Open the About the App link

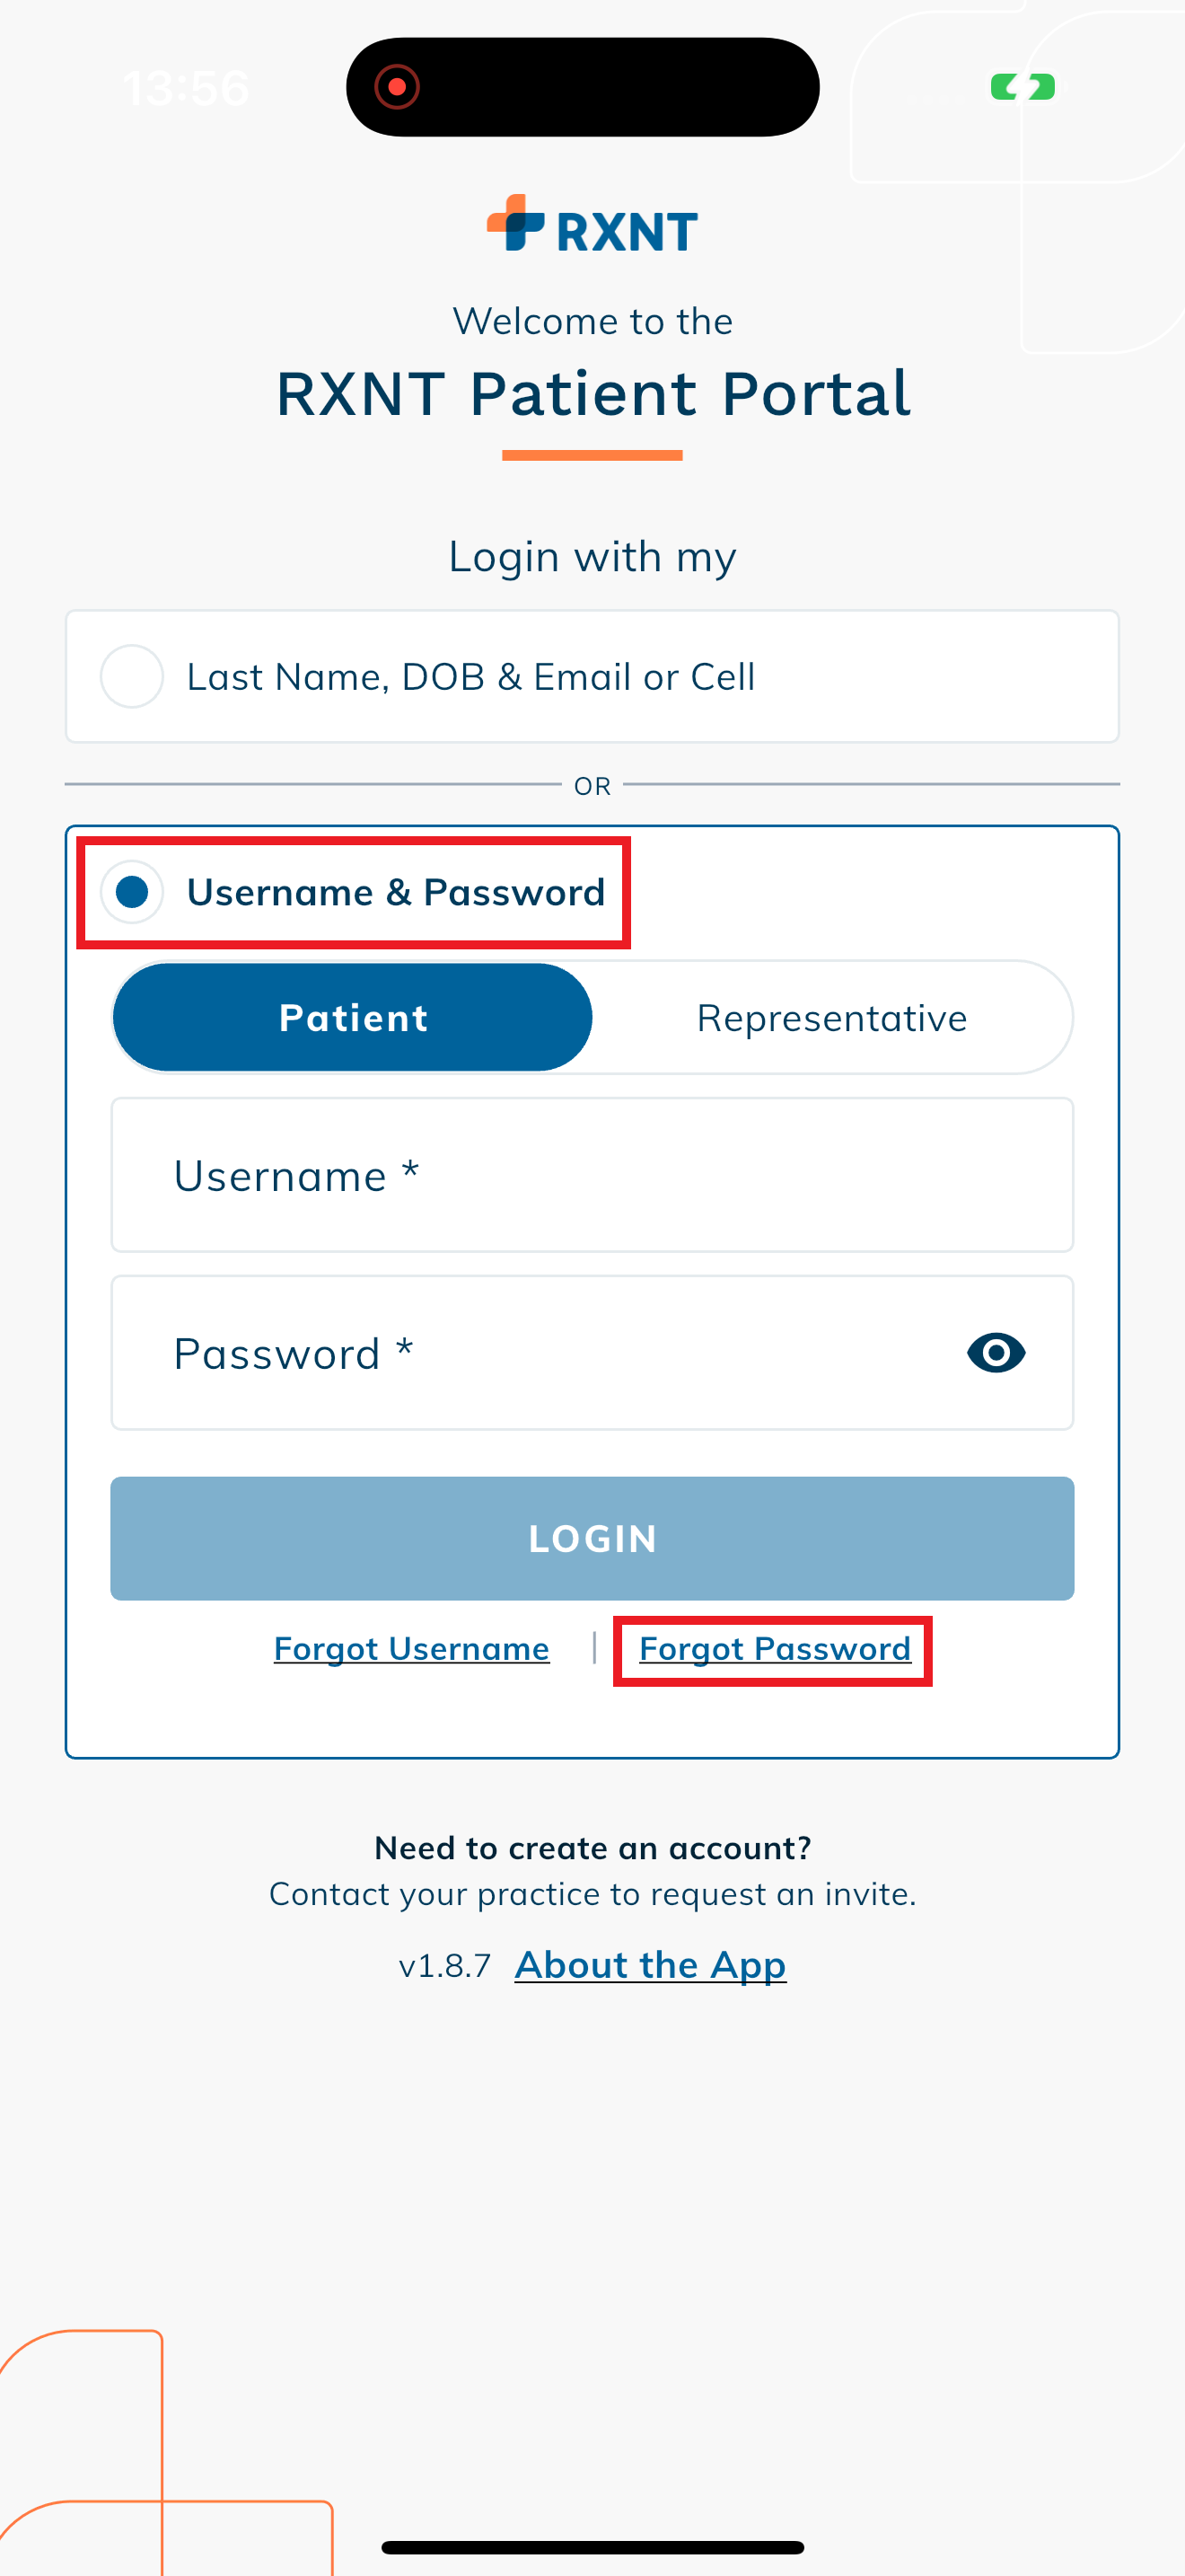point(651,1965)
